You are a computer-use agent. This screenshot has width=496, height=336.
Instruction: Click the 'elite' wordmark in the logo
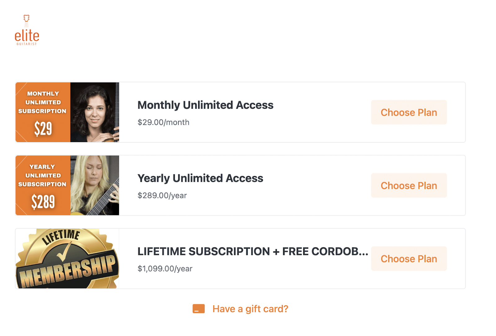point(27,36)
